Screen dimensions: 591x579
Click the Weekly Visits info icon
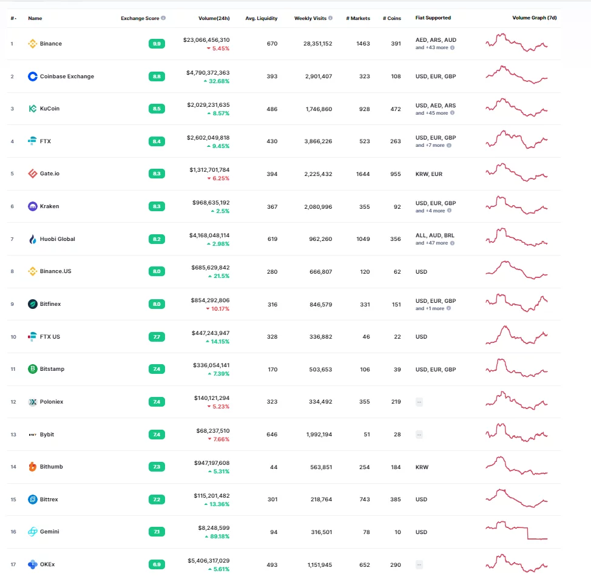coord(330,18)
